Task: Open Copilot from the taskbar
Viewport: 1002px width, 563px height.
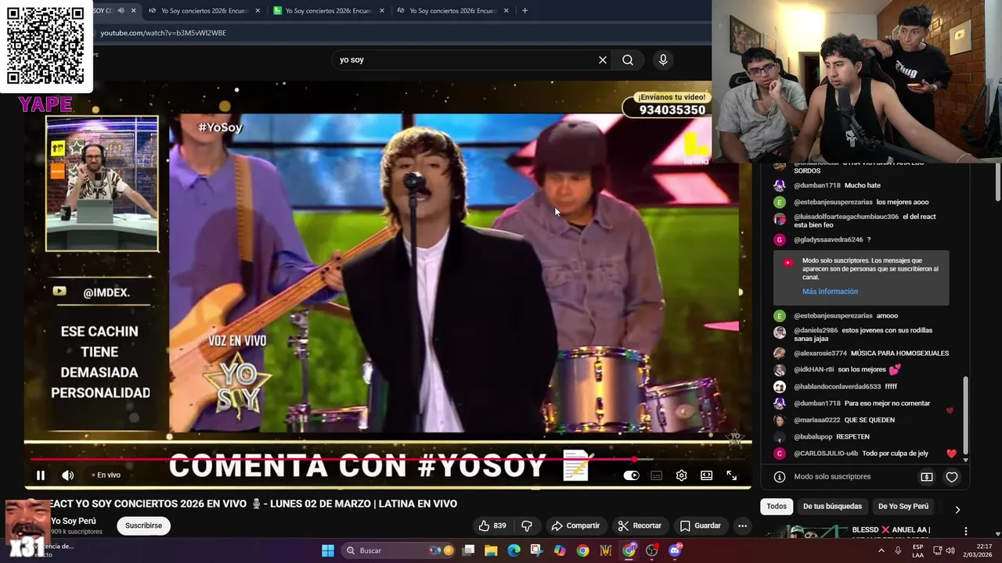Action: tap(560, 550)
